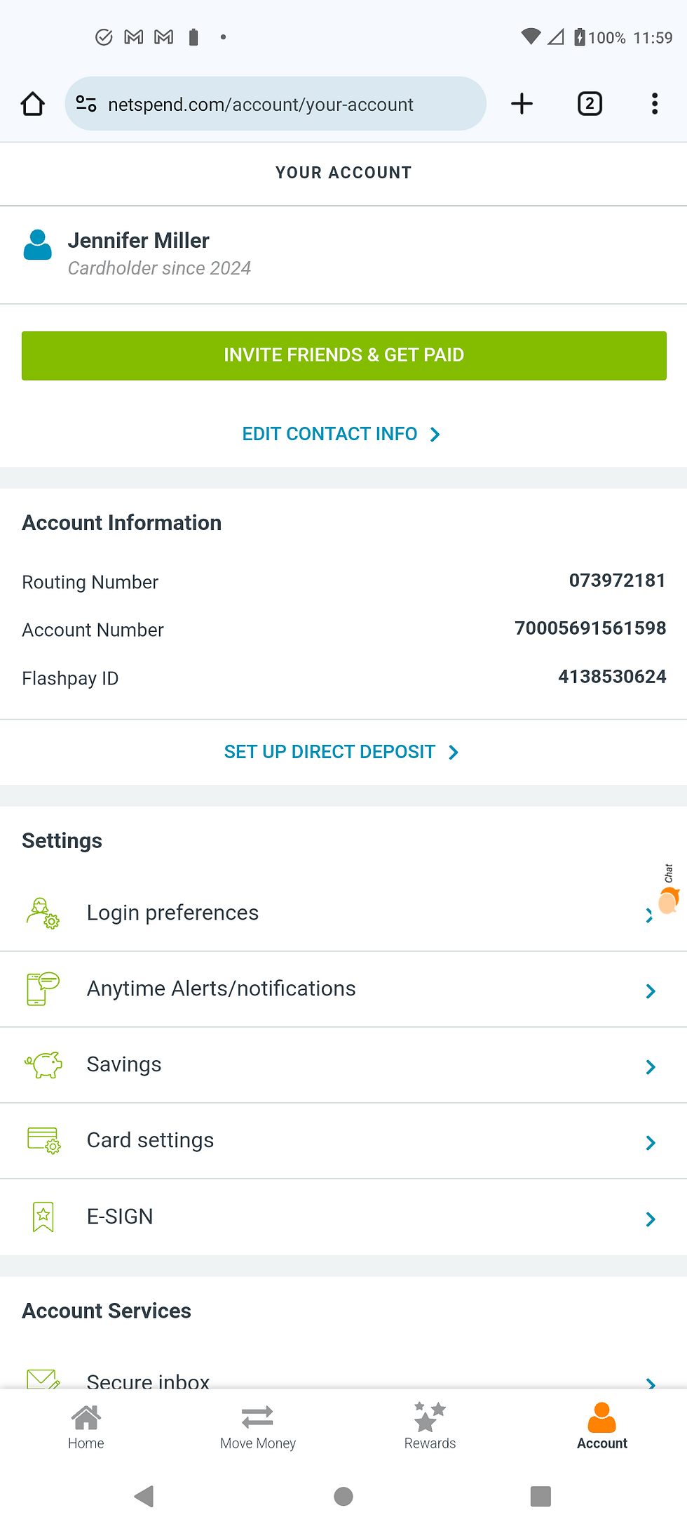Click Invite Friends & Get Paid button
Screen dimensions: 687x1529
343,355
